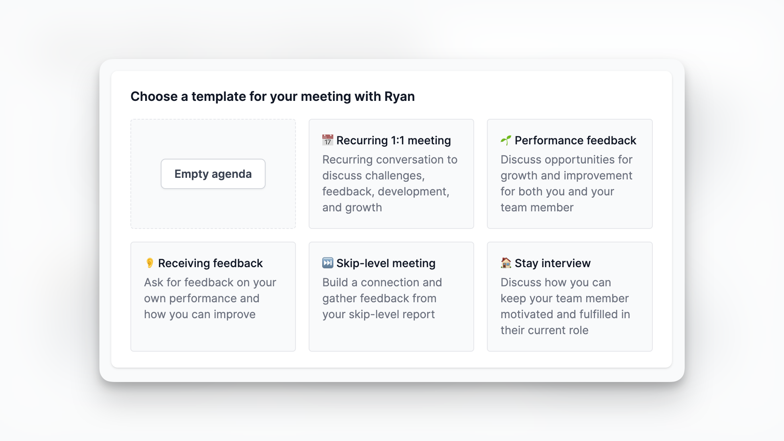This screenshot has width=784, height=441.
Task: Click the seedling icon beside Performance feedback
Action: (506, 140)
